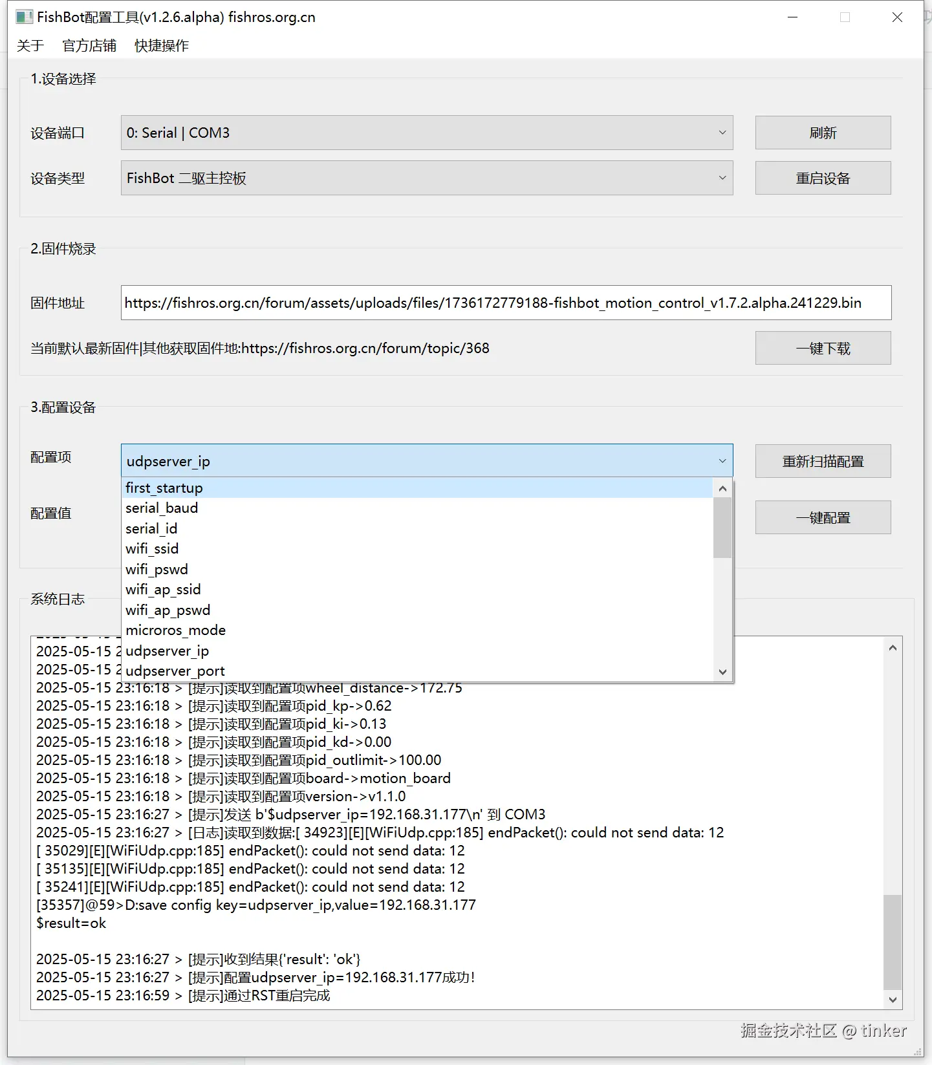The width and height of the screenshot is (932, 1065).
Task: Open the 官方店铺 menu
Action: click(89, 45)
